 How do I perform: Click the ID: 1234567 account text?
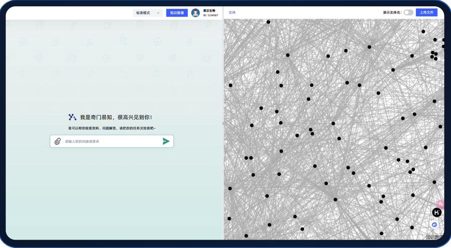(210, 15)
